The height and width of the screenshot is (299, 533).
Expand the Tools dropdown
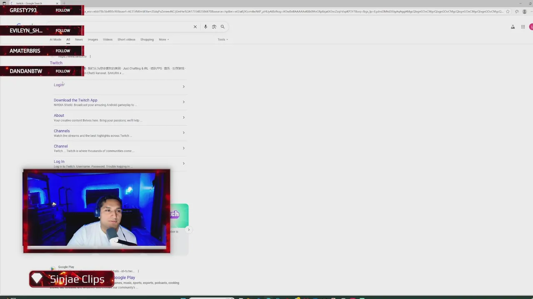(x=223, y=39)
